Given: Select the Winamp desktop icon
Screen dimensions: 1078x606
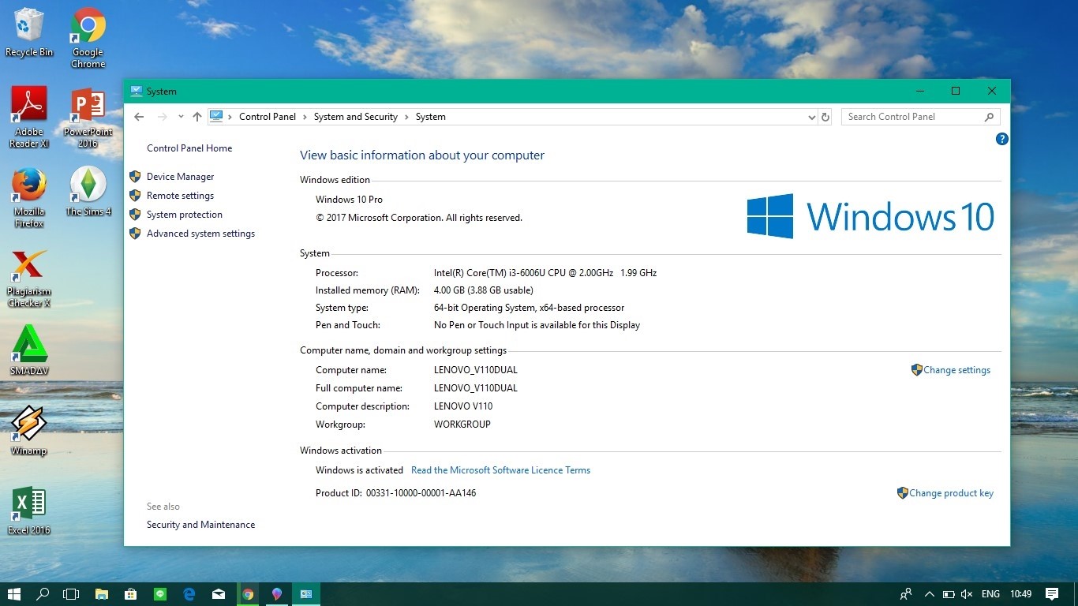Looking at the screenshot, I should [x=29, y=431].
